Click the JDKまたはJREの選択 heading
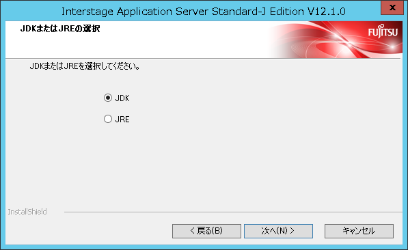The height and width of the screenshot is (250, 408). pos(60,29)
